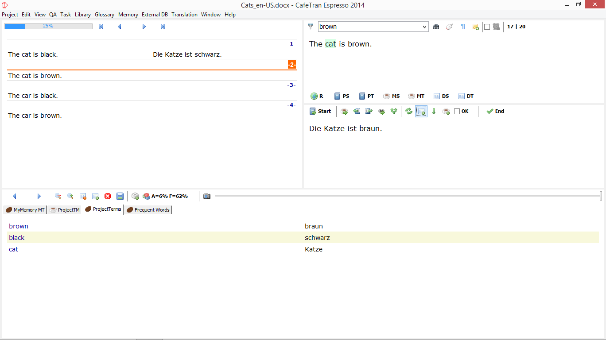This screenshot has width=606, height=340.
Task: Click the 25% translation progress bar
Action: pyautogui.click(x=48, y=27)
